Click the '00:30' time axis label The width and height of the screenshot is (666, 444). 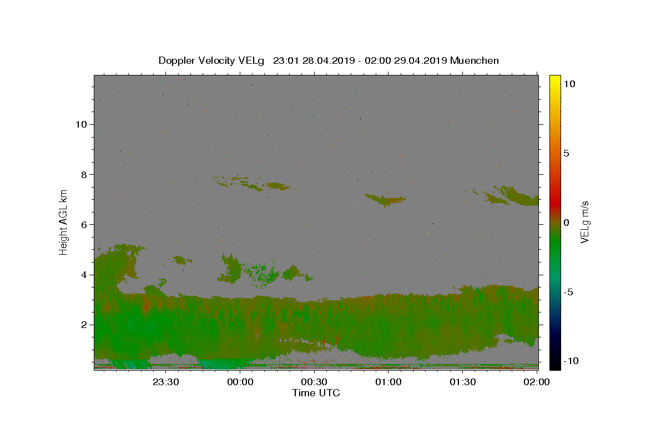point(315,382)
